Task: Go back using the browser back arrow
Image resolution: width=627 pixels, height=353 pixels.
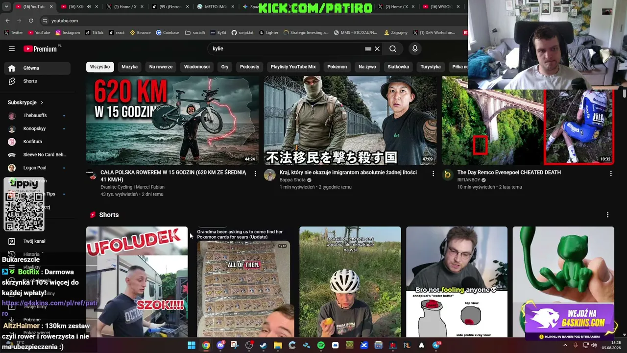Action: (7, 21)
